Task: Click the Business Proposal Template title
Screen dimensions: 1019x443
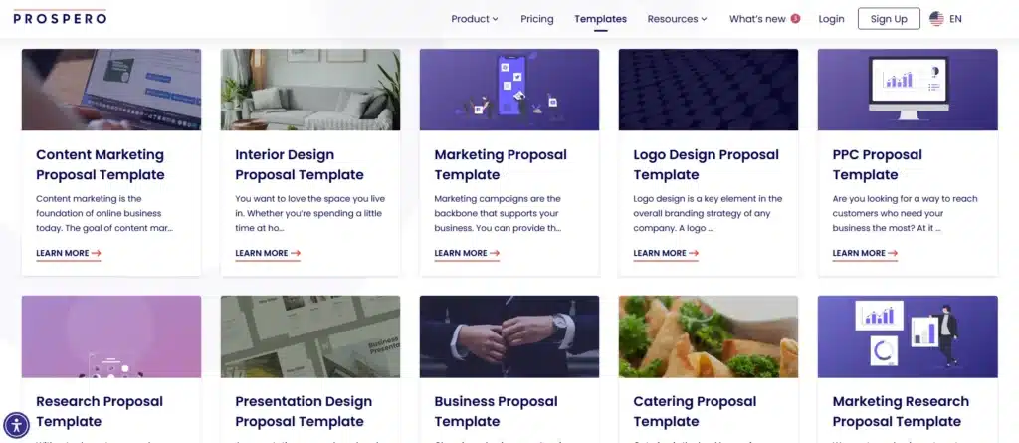Action: pos(496,412)
